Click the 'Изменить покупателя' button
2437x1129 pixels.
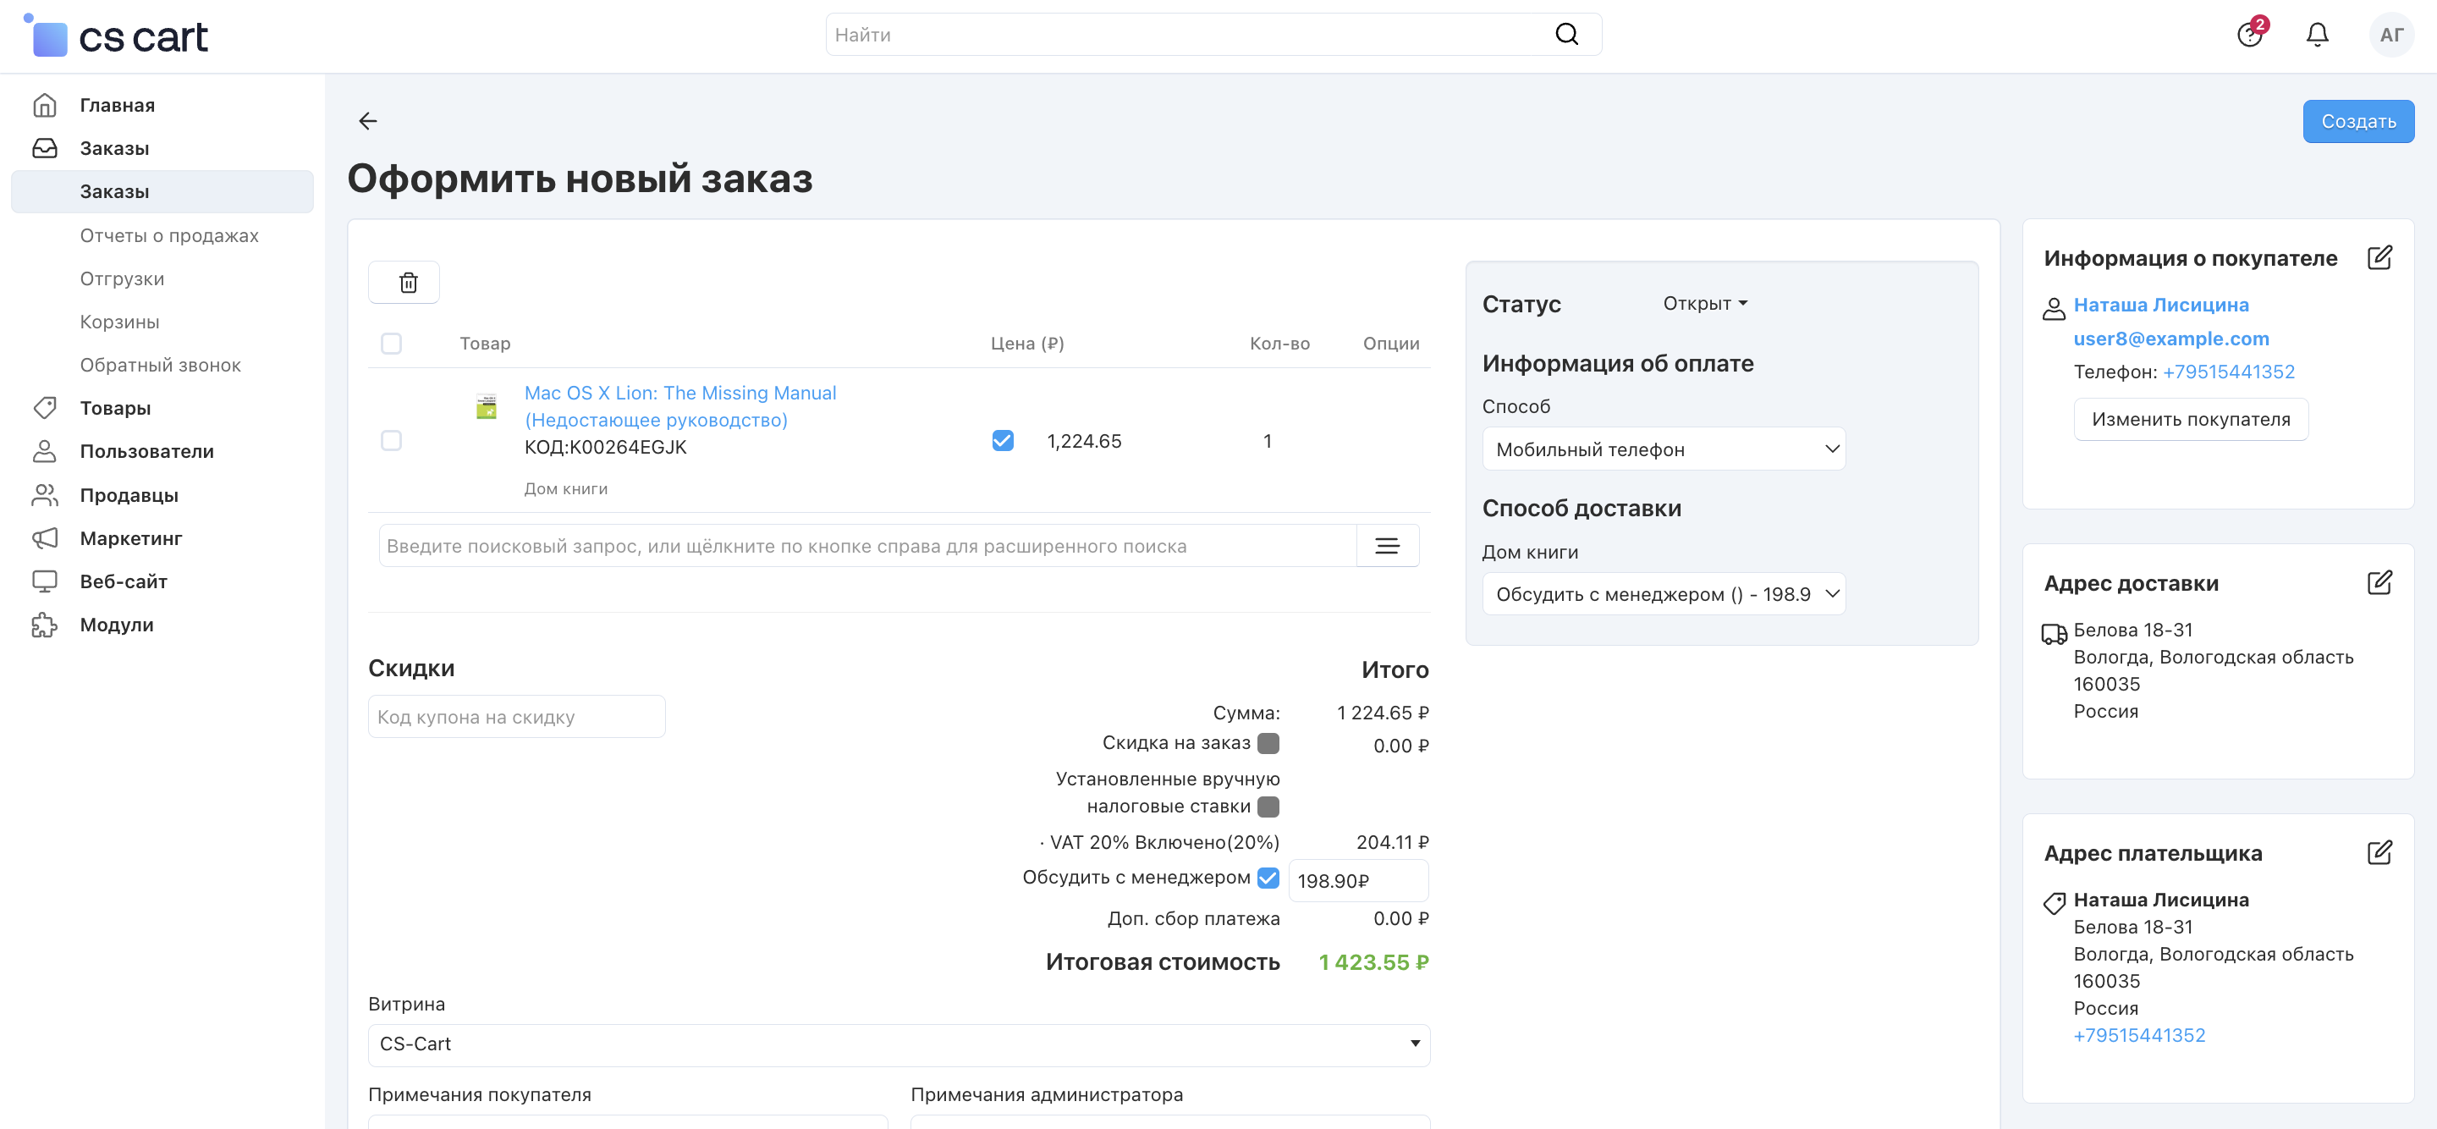click(2190, 419)
